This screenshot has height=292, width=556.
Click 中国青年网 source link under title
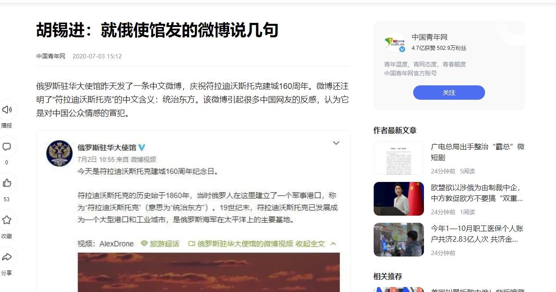[51, 56]
